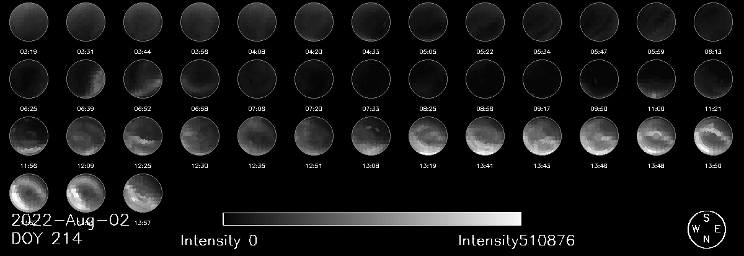Select the 'Intensity 0' scale label

click(x=219, y=240)
